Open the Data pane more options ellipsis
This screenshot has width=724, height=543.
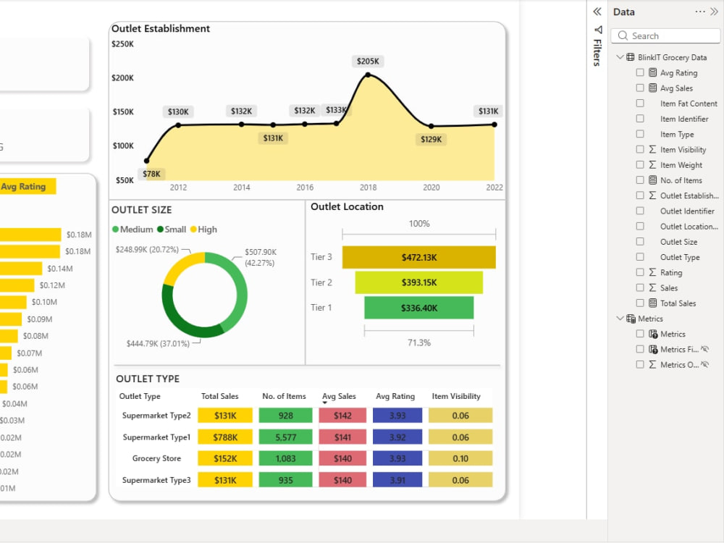pos(700,12)
